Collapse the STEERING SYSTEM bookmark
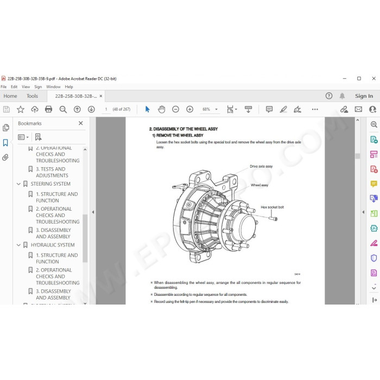Screen dimensions: 380x380 pyautogui.click(x=18, y=184)
